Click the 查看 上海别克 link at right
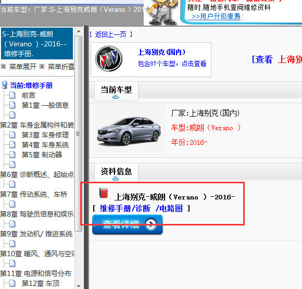 (277, 59)
